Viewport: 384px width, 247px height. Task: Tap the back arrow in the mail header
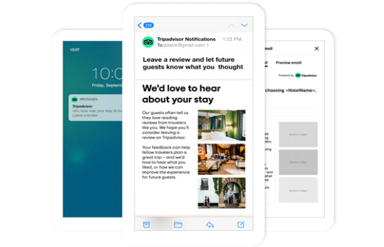point(140,25)
